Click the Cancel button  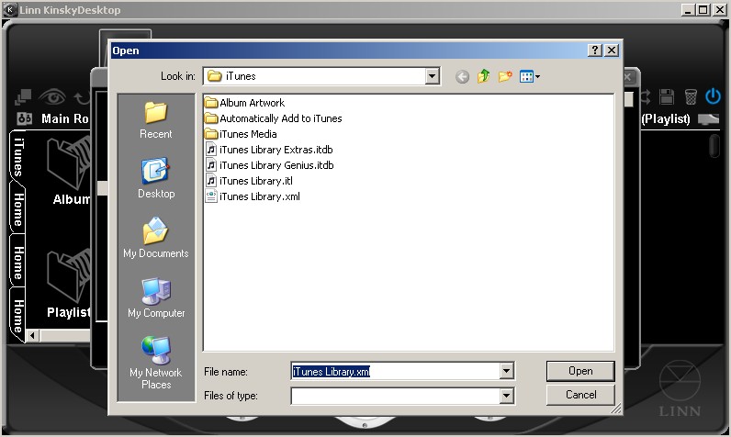(580, 395)
